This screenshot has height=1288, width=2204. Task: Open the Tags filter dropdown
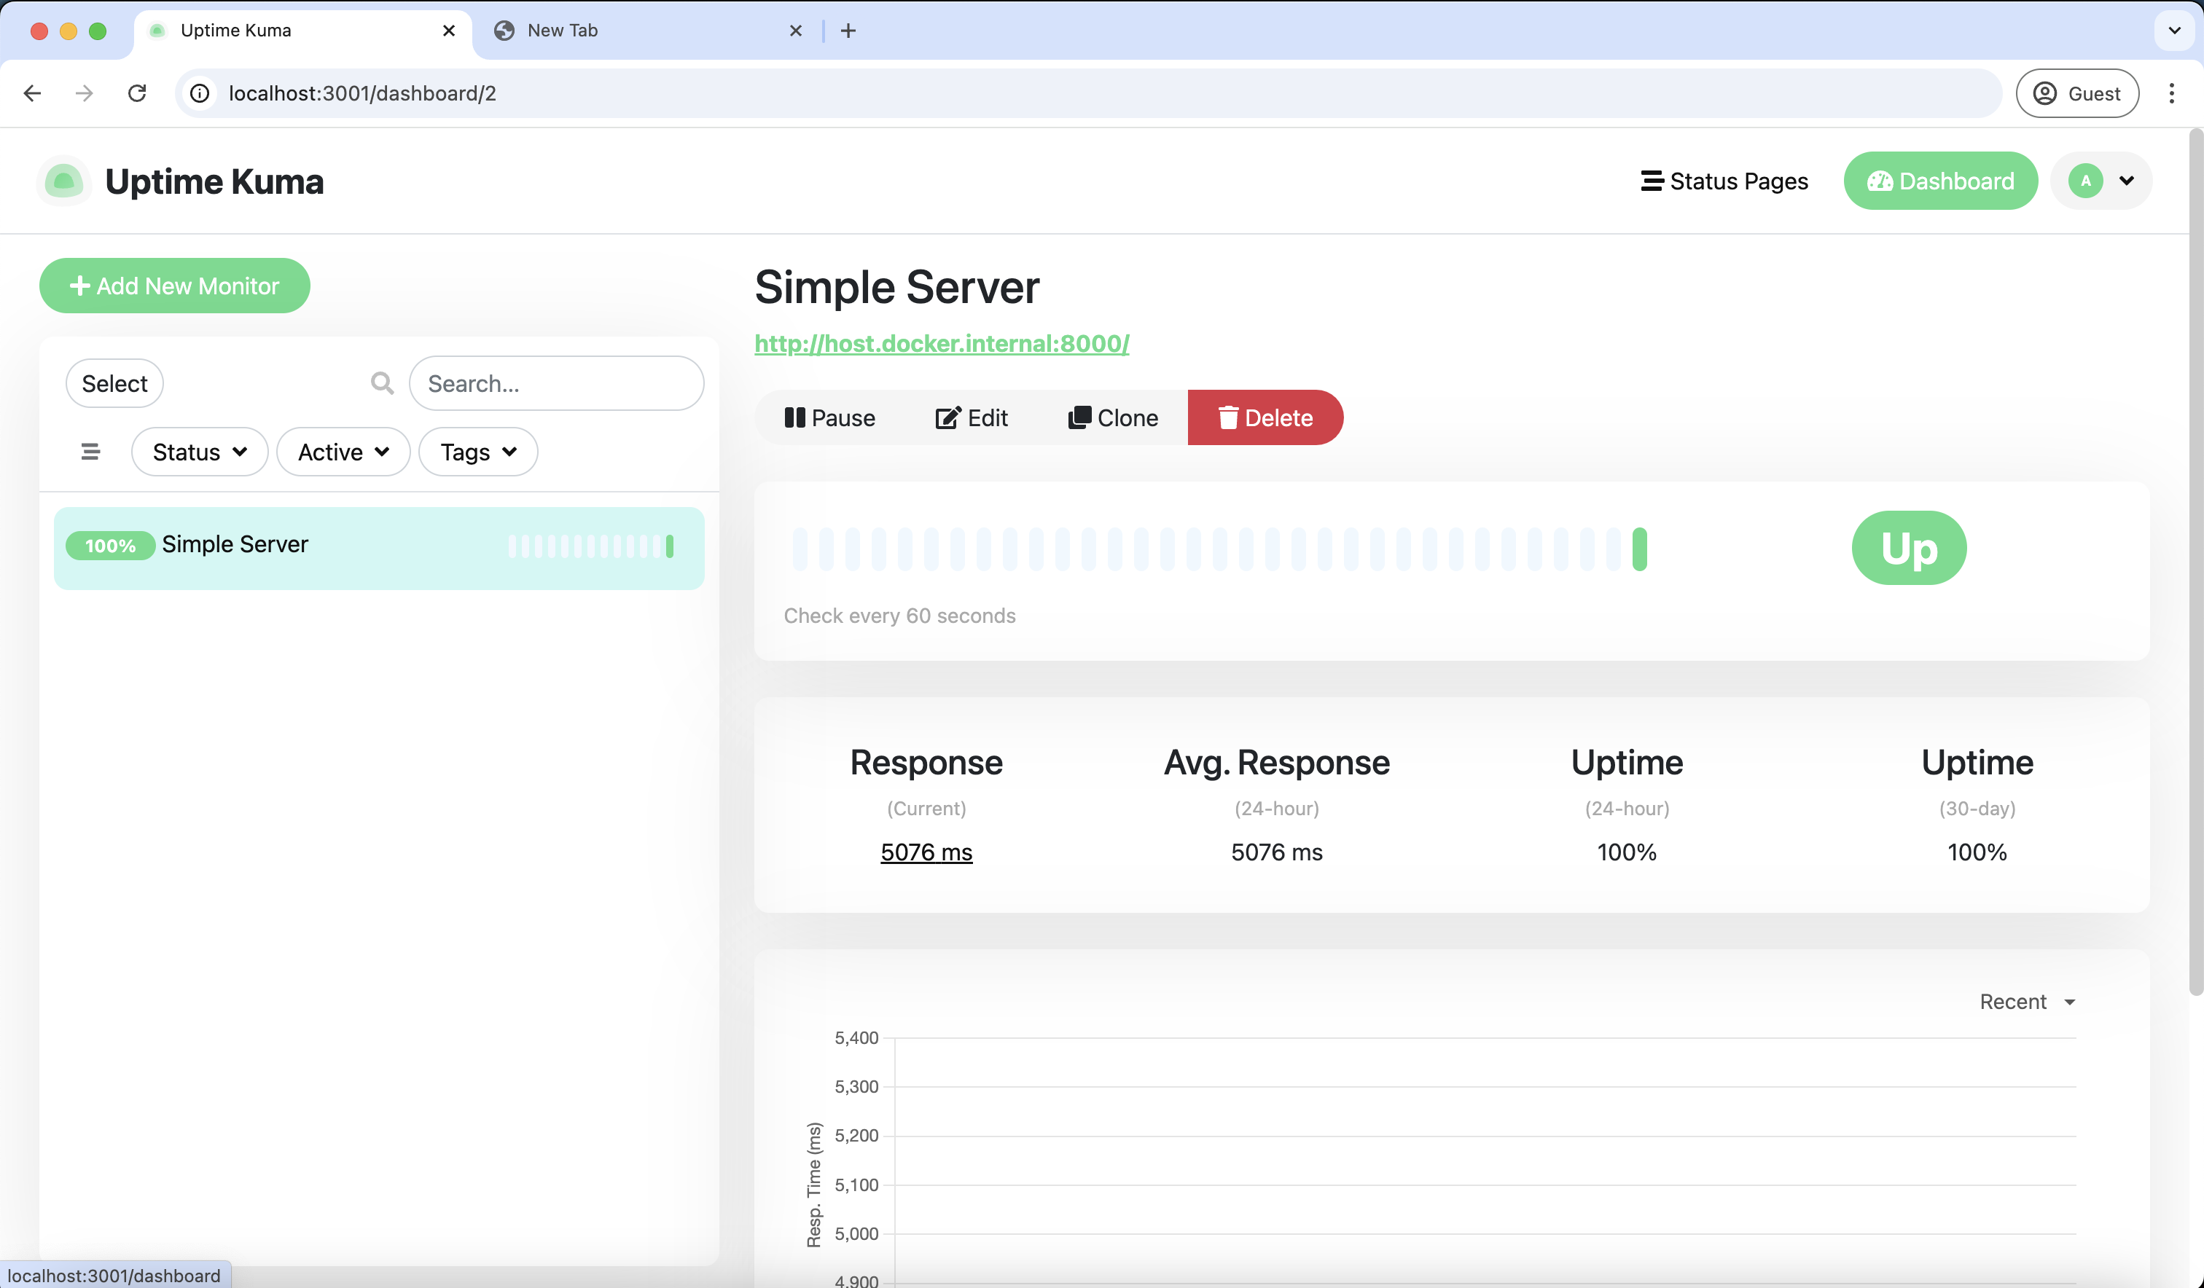[477, 451]
